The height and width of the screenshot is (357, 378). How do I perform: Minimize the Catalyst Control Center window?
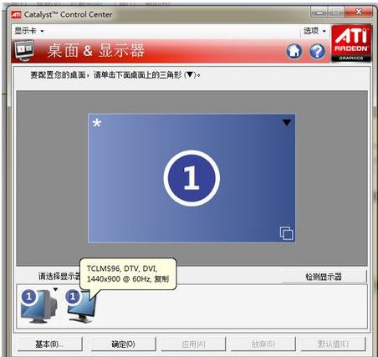[x=319, y=12]
